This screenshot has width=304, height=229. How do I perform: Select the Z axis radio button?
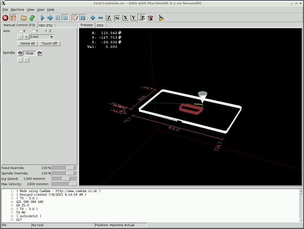[x=46, y=31]
